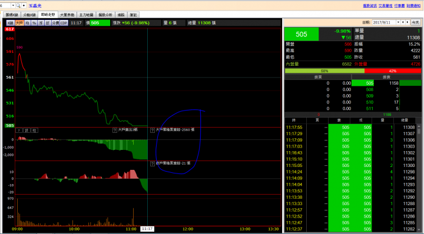
Task: Click the question mark button beside 線
Action: pyautogui.click(x=19, y=131)
